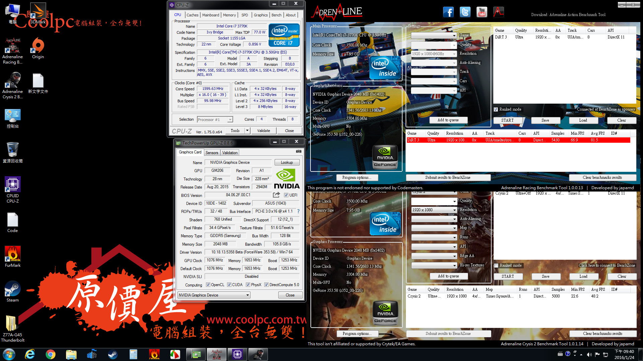Open the Calculator from the taskbar
The width and height of the screenshot is (643, 361).
pyautogui.click(x=133, y=354)
